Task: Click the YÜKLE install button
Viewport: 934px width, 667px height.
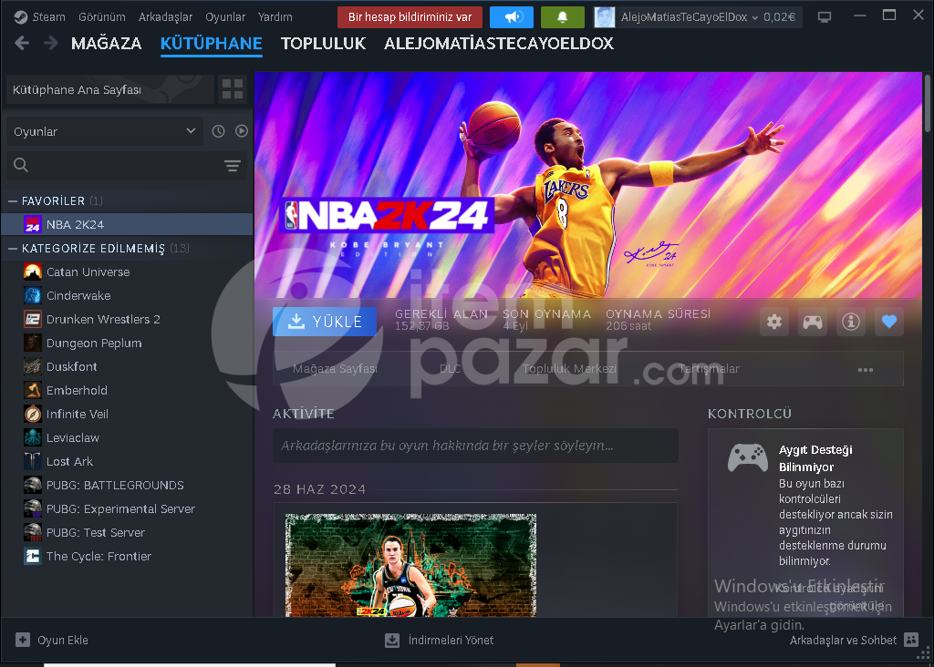Action: 325,322
